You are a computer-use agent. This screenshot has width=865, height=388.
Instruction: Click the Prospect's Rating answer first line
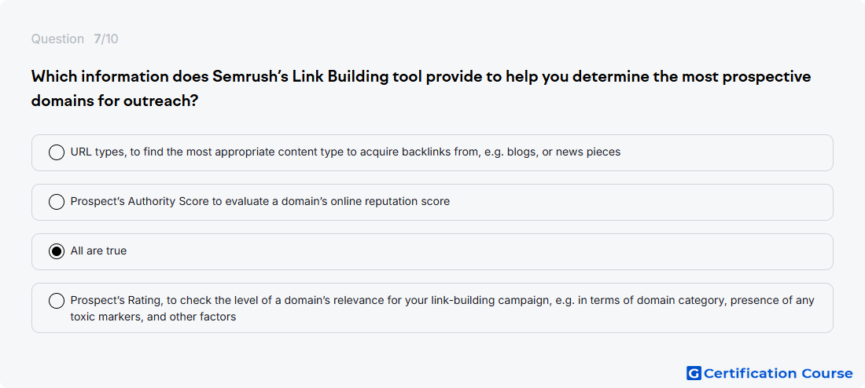pos(443,301)
